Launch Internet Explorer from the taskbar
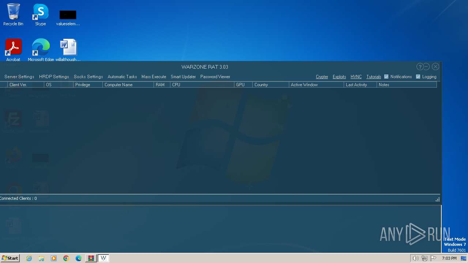Viewport: 468px width, 263px height. [29, 258]
